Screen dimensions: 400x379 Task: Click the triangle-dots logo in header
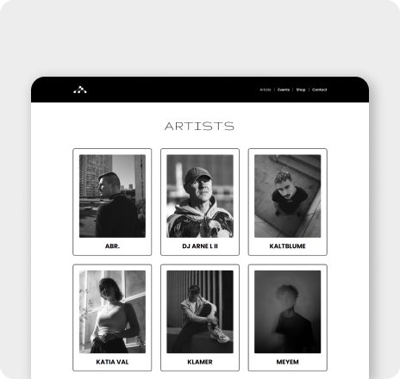click(80, 90)
